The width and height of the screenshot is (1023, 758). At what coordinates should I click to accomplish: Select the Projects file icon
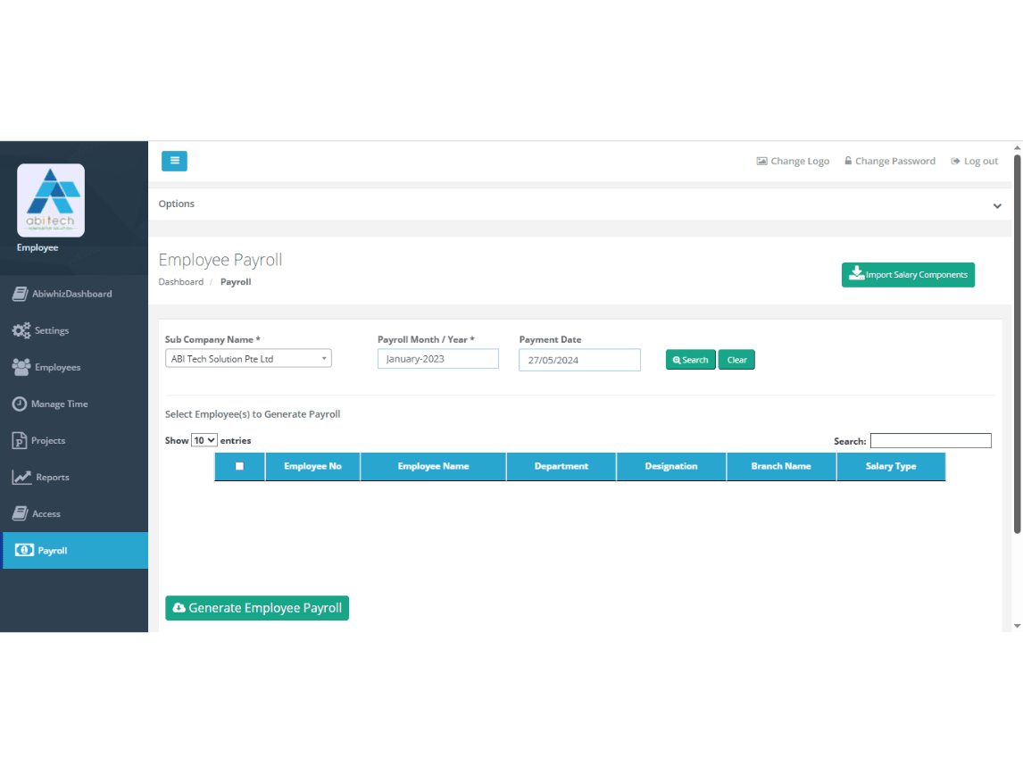click(20, 440)
